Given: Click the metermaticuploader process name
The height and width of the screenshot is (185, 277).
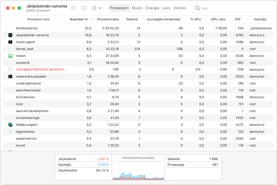Looking at the screenshot, I should point(31,76).
